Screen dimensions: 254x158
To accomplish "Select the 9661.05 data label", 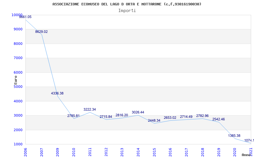I will 25,17.
